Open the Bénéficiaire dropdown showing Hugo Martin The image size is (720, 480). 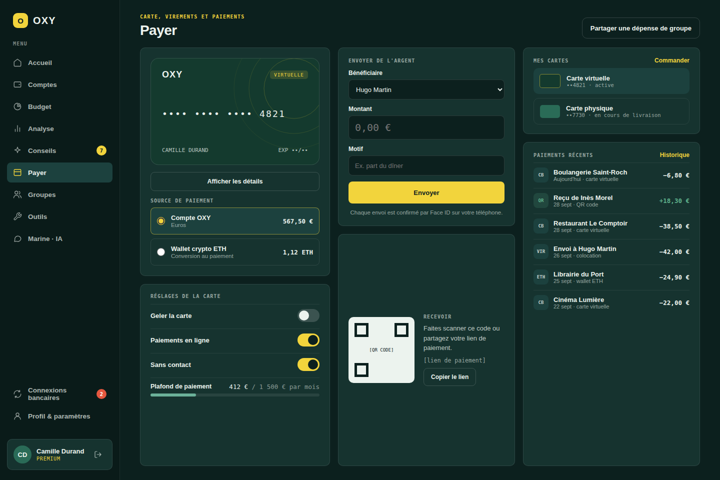click(426, 89)
